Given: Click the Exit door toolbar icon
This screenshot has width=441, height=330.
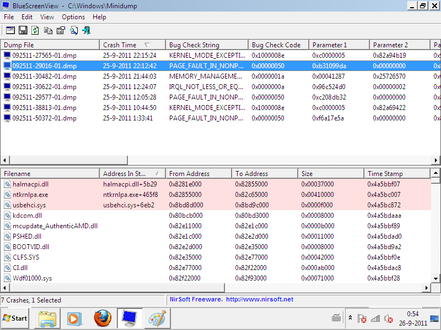Looking at the screenshot, I should point(86,30).
